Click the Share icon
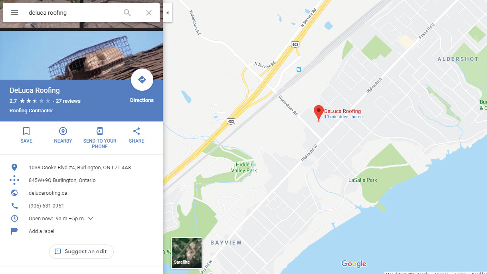487x274 pixels. (137, 131)
